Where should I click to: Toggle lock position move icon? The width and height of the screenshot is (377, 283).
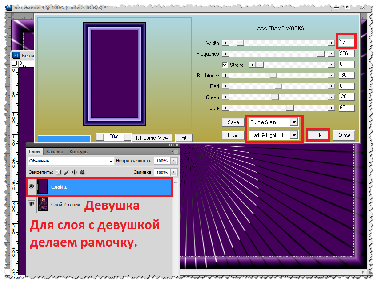75,172
